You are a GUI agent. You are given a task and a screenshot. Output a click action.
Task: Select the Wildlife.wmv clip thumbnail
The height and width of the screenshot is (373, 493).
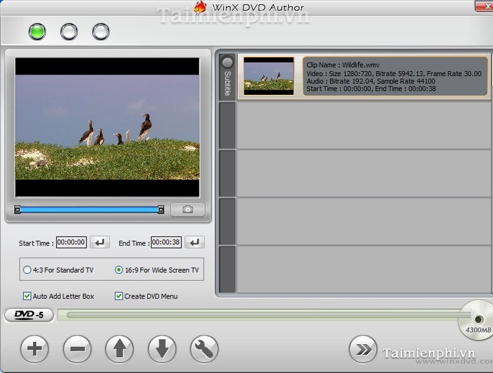pos(269,76)
